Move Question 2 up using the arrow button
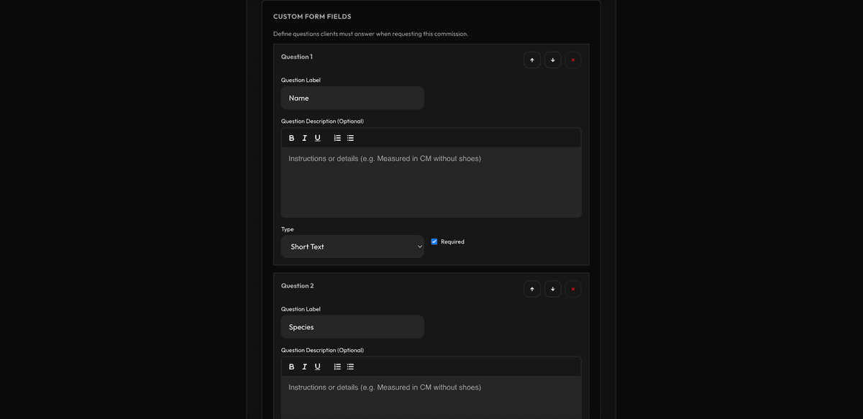Viewport: 863px width, 419px height. pos(532,288)
